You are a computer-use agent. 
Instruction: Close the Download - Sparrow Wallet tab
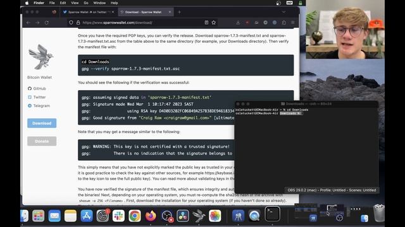tap(170, 12)
